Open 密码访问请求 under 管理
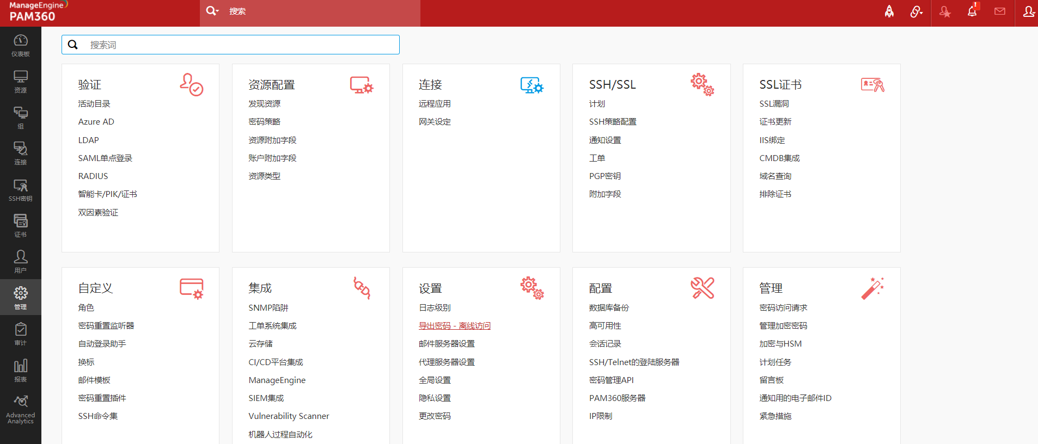1038x444 pixels. pyautogui.click(x=784, y=308)
